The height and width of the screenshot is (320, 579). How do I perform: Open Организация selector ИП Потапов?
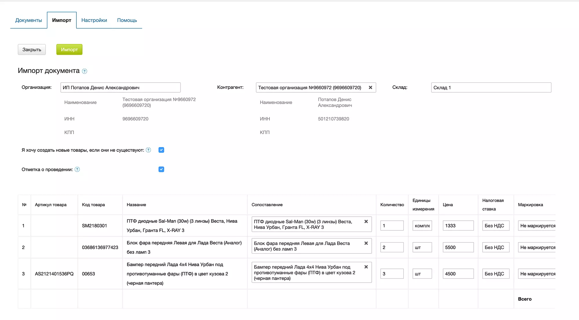120,87
